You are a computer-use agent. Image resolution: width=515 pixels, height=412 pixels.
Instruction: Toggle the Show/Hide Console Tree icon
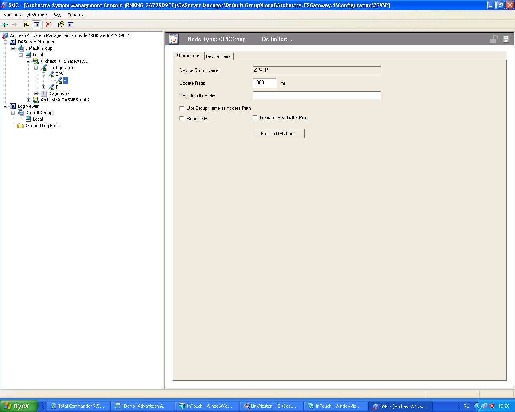click(x=37, y=25)
